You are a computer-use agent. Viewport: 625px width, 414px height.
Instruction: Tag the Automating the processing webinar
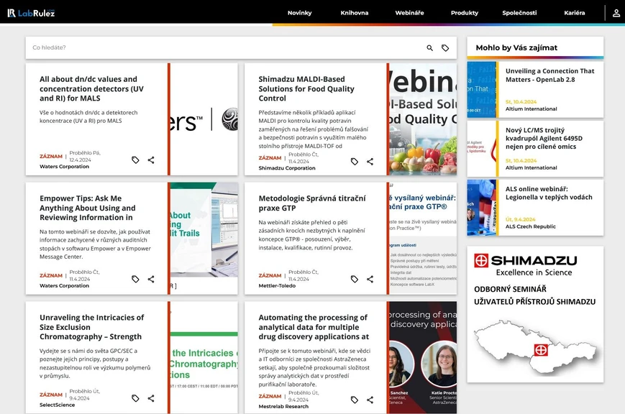(x=355, y=400)
